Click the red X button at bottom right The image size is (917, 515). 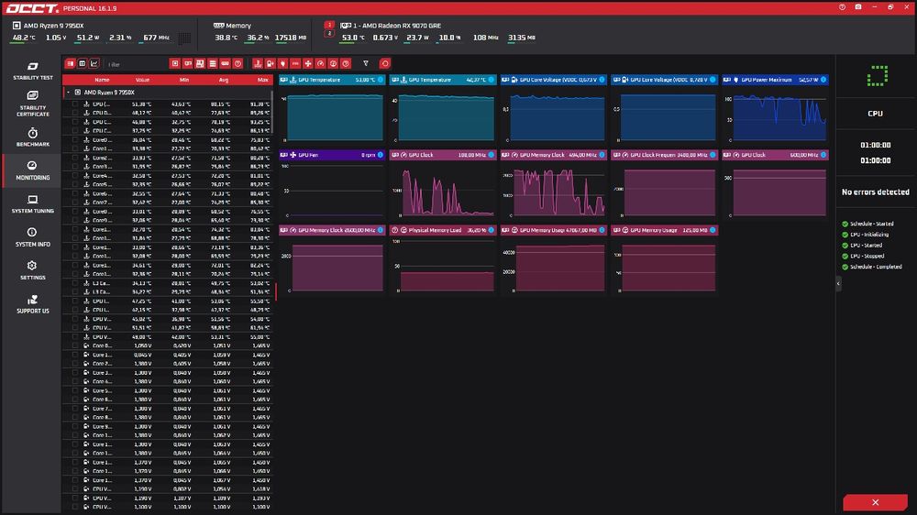(x=875, y=502)
